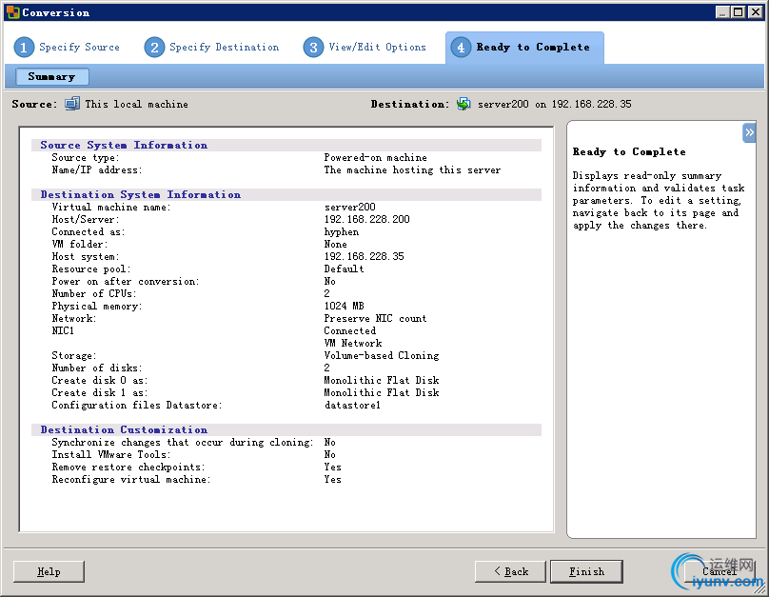Click 'server200 on 192.168.228.35' destination text
The image size is (769, 597).
coord(555,104)
